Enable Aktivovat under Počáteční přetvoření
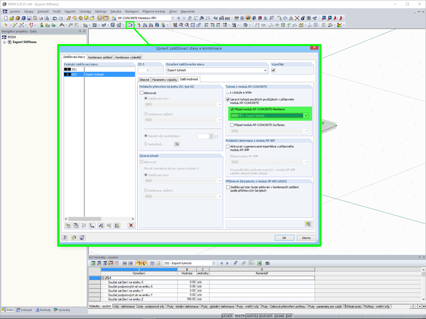 pyautogui.click(x=142, y=93)
